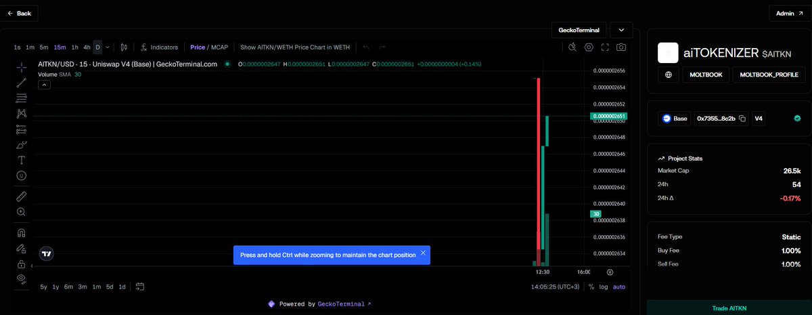Open the website globe link

(x=669, y=75)
